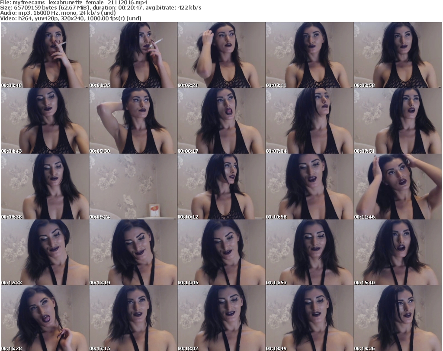Select the thumbnail frame stamped 00:14:53
The height and width of the screenshot is (351, 443).
pos(310,252)
